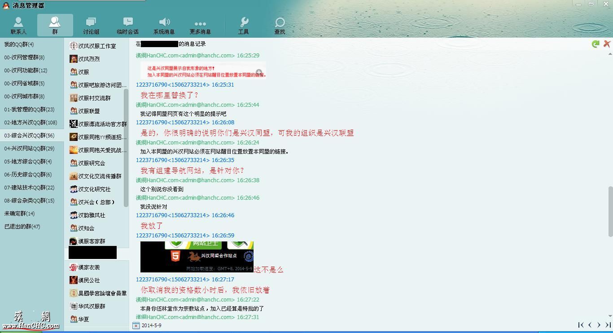Click the message list vertical scrollbar

[610, 211]
